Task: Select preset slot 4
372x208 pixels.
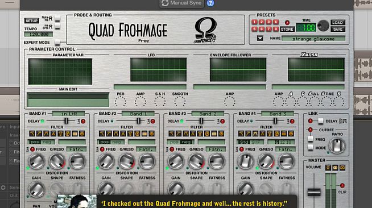Action: coord(276,22)
